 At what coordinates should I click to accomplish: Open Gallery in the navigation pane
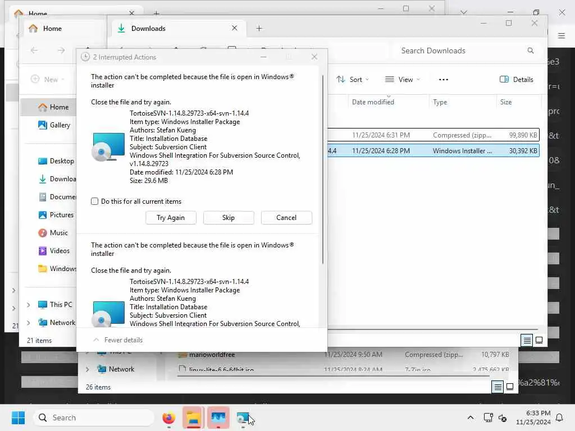click(54, 125)
